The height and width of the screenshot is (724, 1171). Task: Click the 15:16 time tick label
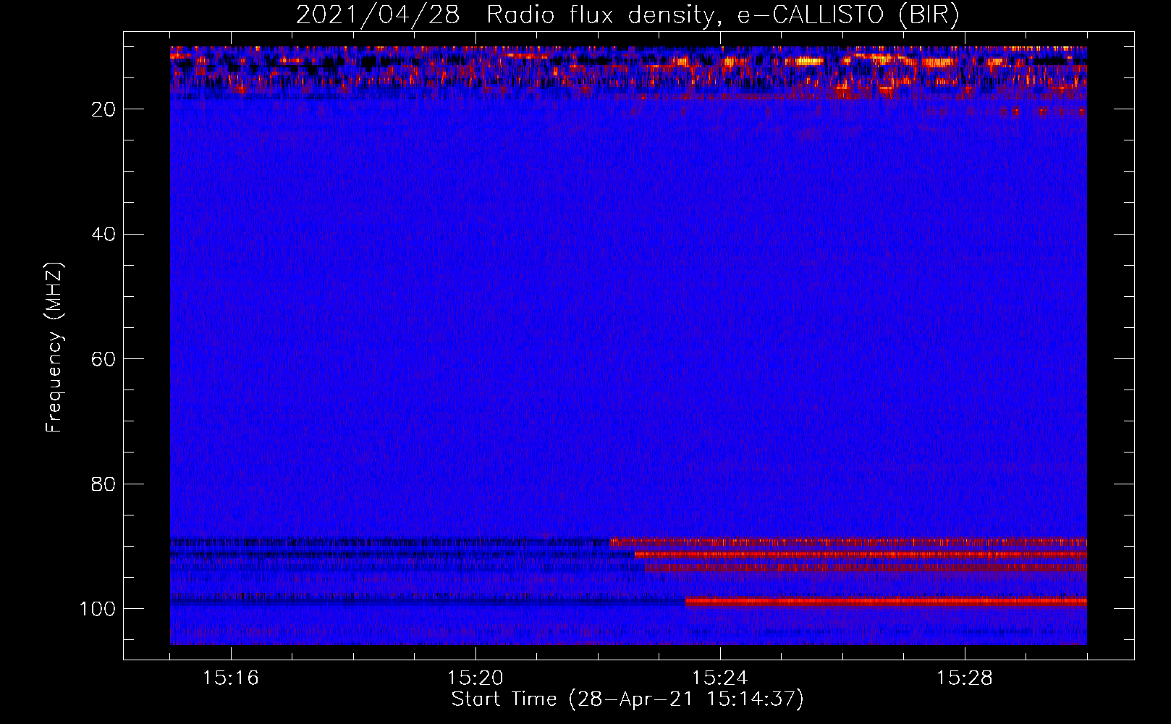click(231, 678)
